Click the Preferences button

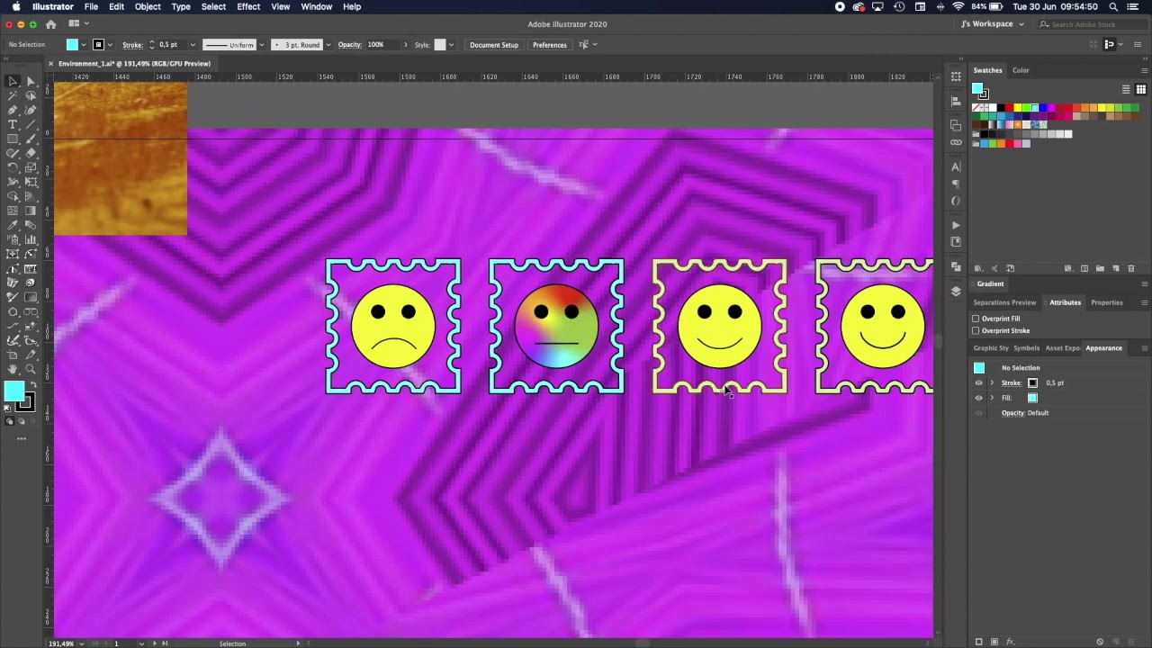(x=549, y=45)
